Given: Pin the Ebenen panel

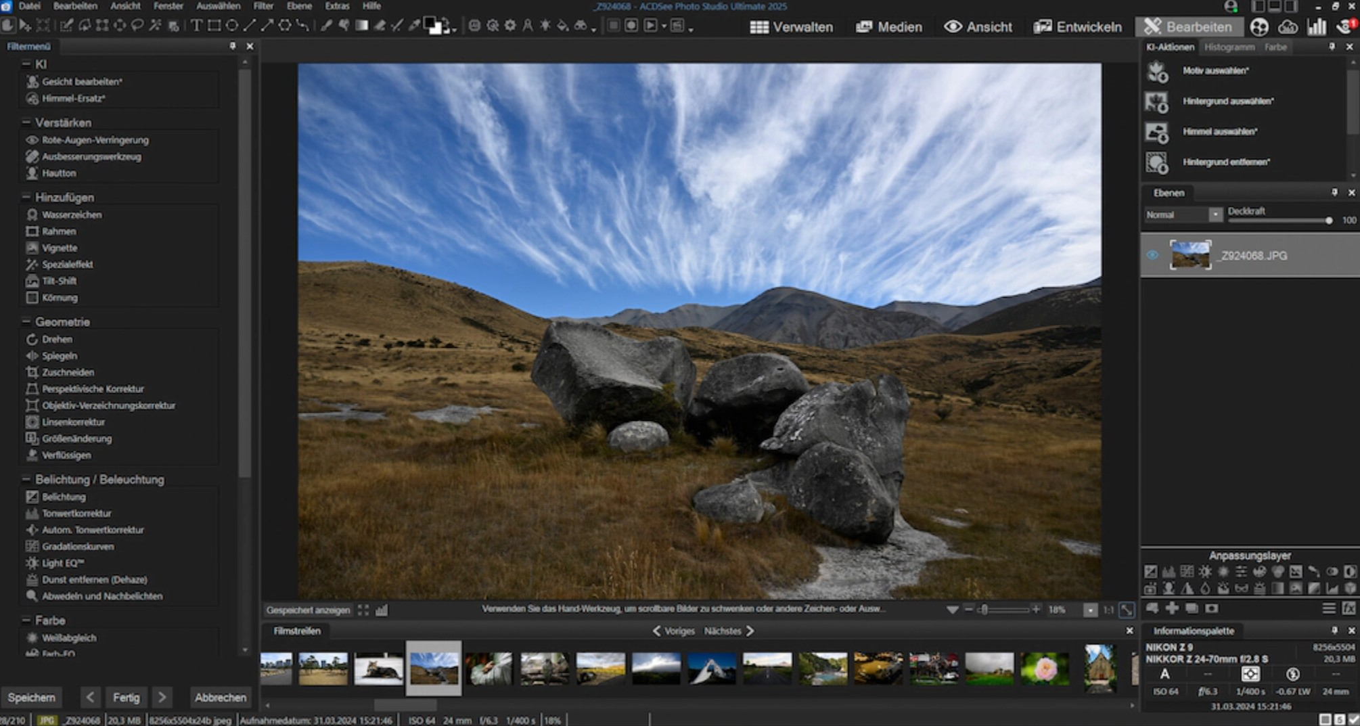Looking at the screenshot, I should click(x=1334, y=192).
